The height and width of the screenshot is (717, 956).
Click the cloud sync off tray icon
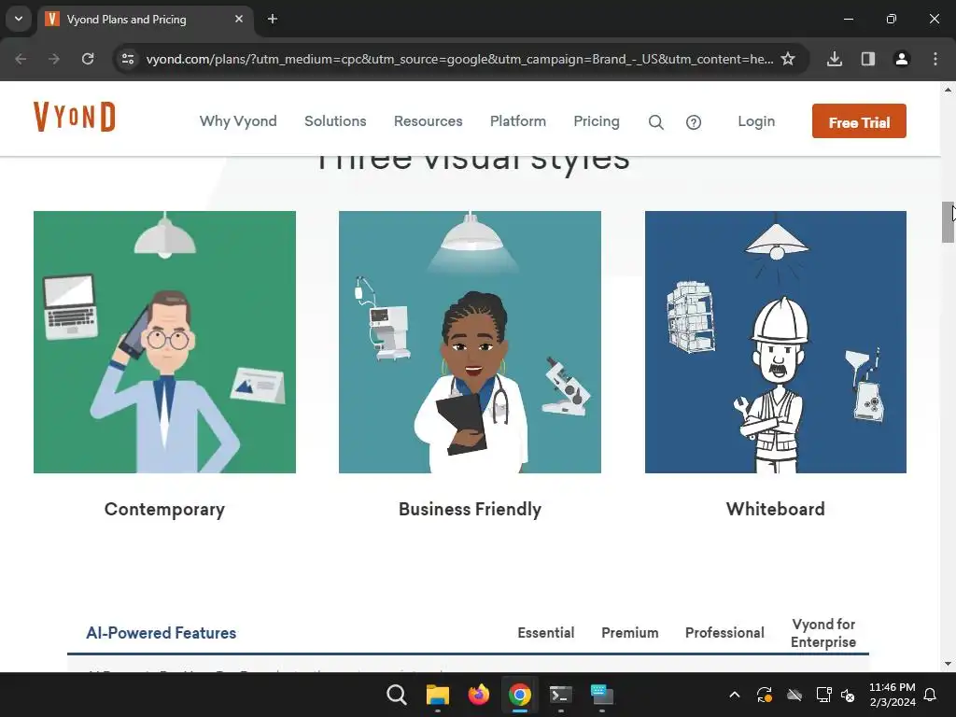(794, 695)
